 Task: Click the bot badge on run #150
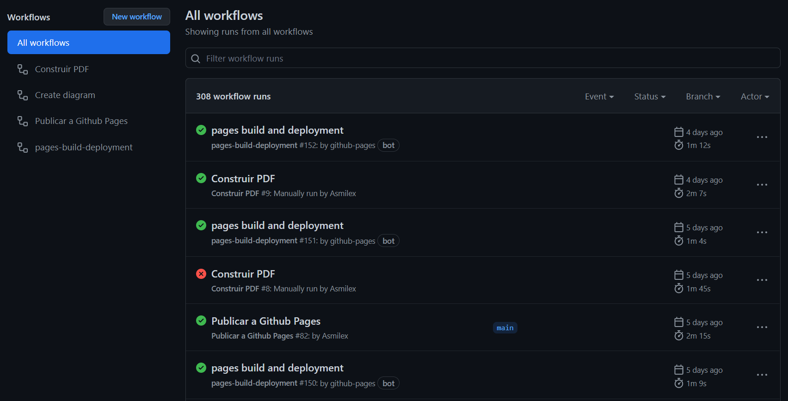click(388, 383)
